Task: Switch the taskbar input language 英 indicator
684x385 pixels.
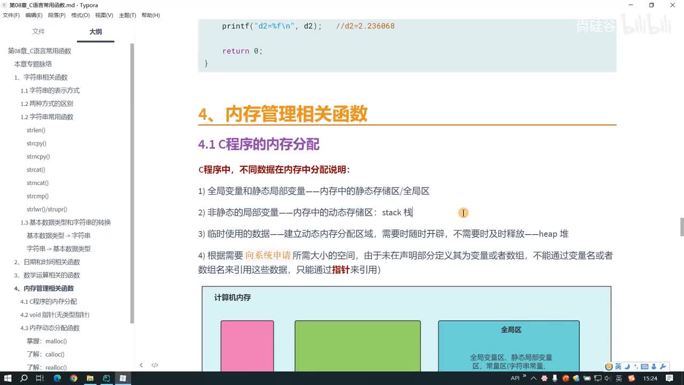Action: 619,378
